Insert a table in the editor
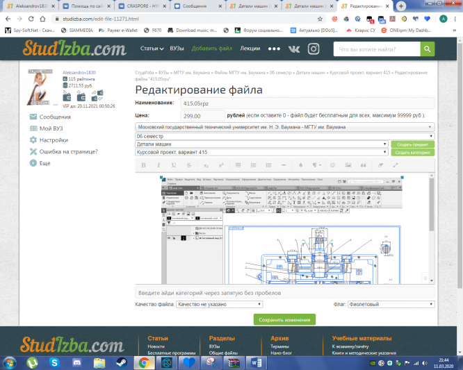The width and height of the screenshot is (463, 370). [x=238, y=165]
